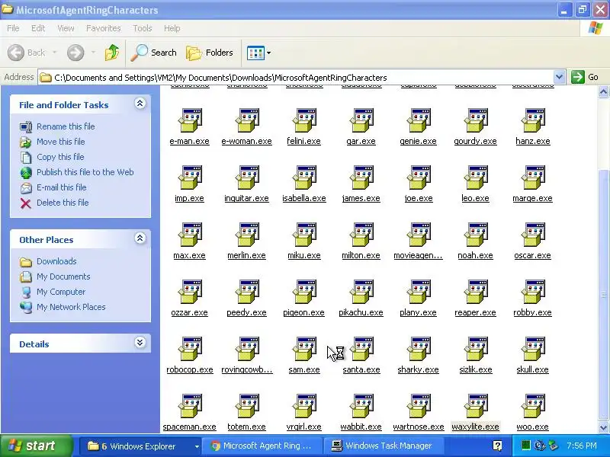Image resolution: width=610 pixels, height=457 pixels.
Task: Open the File menu
Action: coord(13,28)
